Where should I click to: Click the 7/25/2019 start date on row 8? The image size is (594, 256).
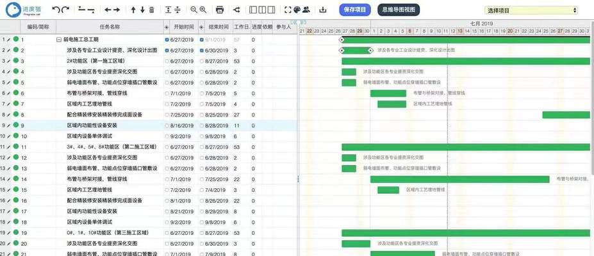coord(181,115)
